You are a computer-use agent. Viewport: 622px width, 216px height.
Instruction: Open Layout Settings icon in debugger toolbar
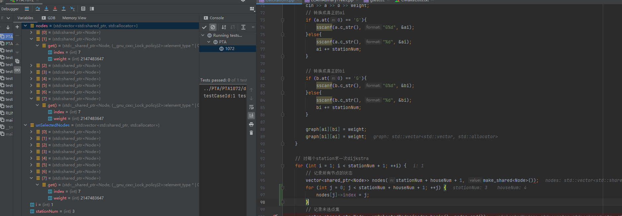tap(252, 9)
